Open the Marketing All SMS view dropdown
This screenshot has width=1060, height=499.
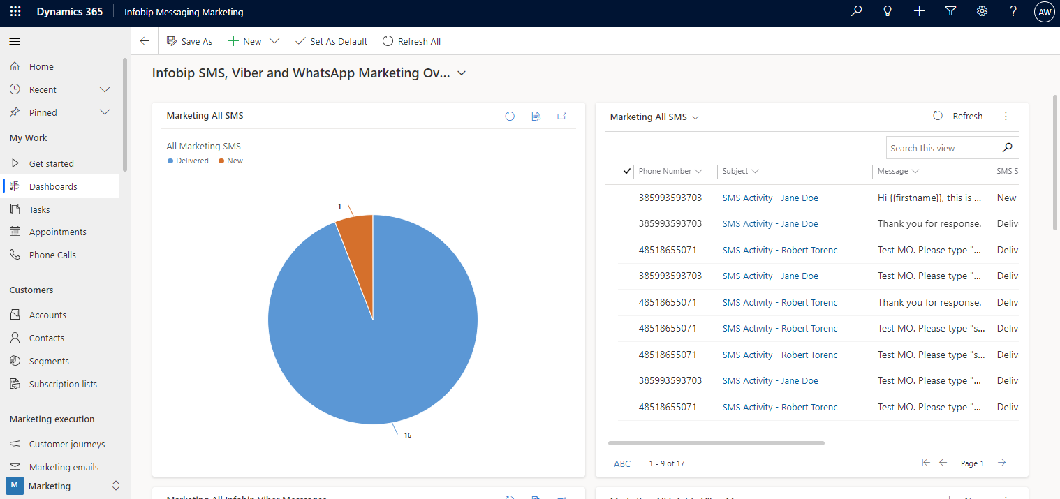695,118
